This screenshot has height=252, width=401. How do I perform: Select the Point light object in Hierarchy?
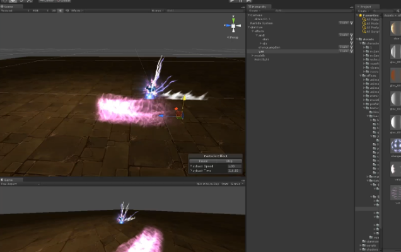coord(262,59)
